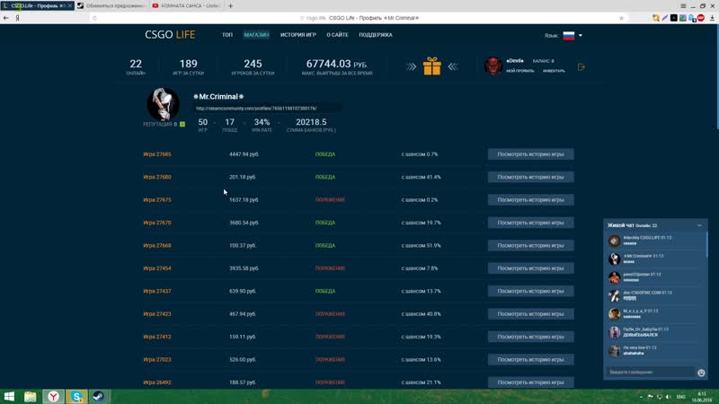
Task: View game history for Игра 27685
Action: tap(530, 154)
